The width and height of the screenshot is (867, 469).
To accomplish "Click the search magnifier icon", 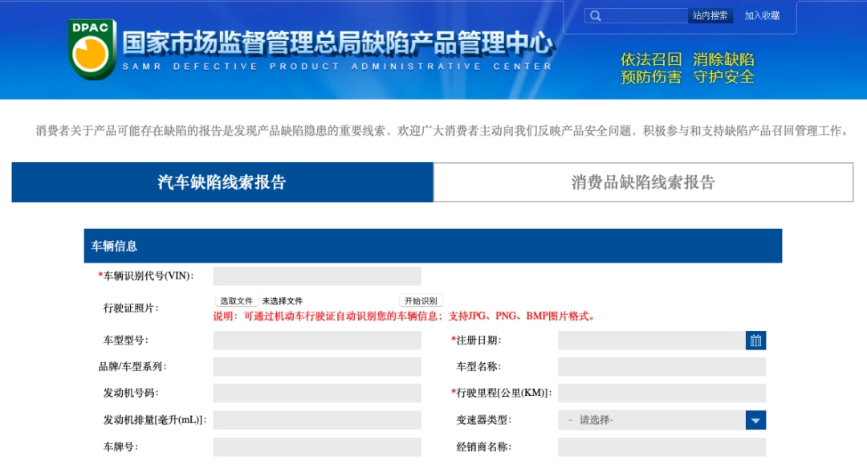I will click(595, 15).
